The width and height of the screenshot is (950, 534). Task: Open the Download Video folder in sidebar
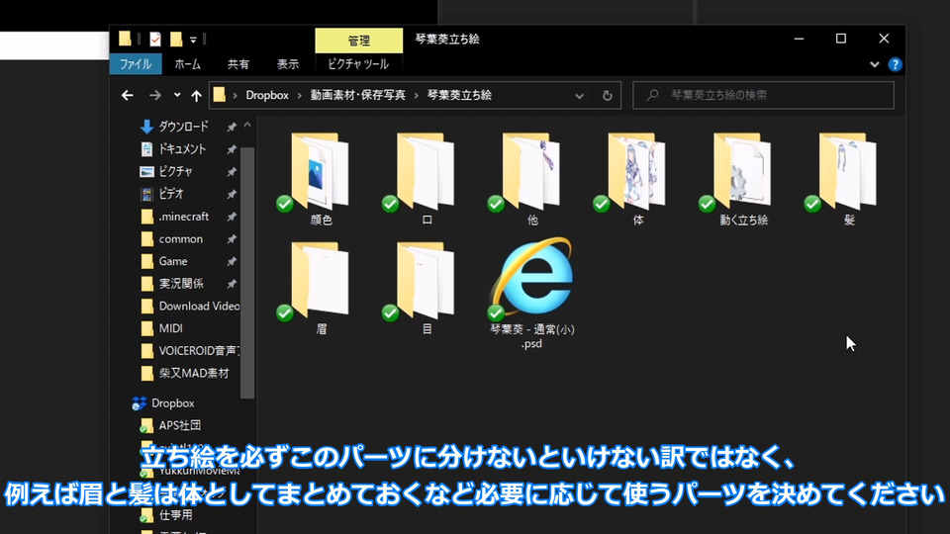199,306
